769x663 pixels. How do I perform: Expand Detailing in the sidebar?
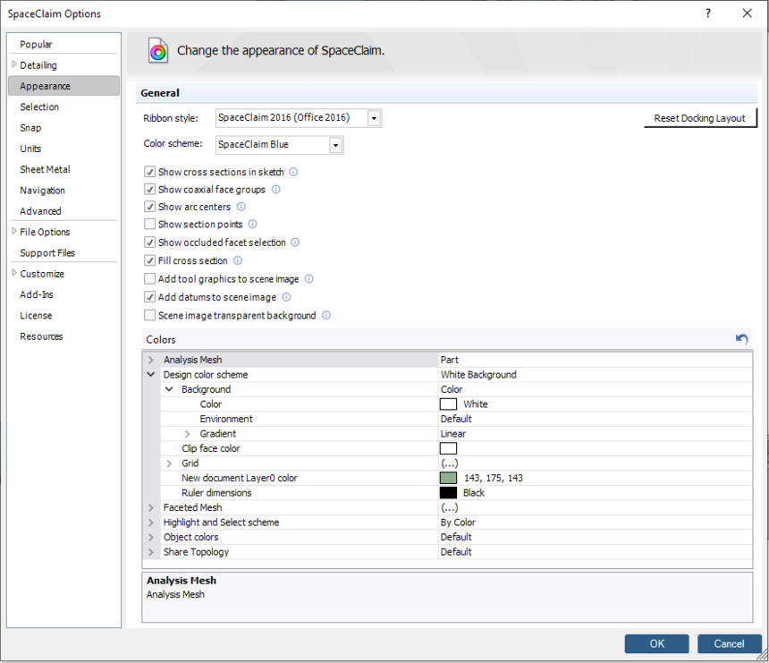pos(14,64)
